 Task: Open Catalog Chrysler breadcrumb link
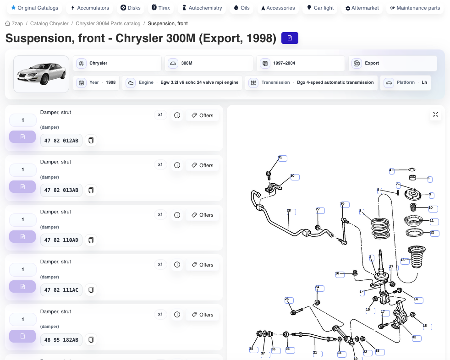point(49,23)
